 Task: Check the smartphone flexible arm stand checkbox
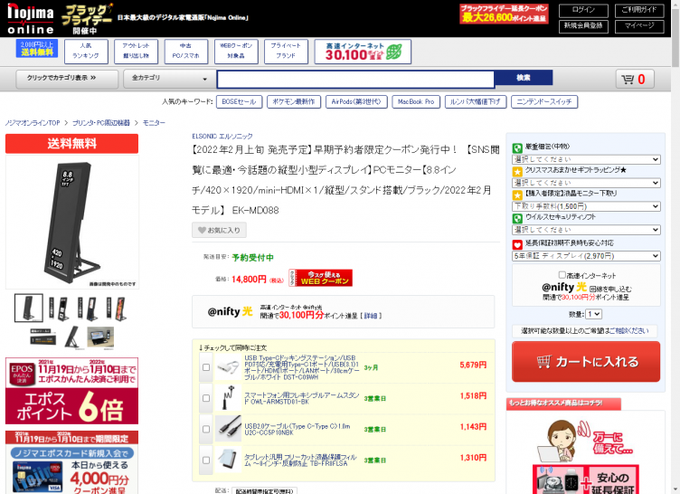pos(206,398)
